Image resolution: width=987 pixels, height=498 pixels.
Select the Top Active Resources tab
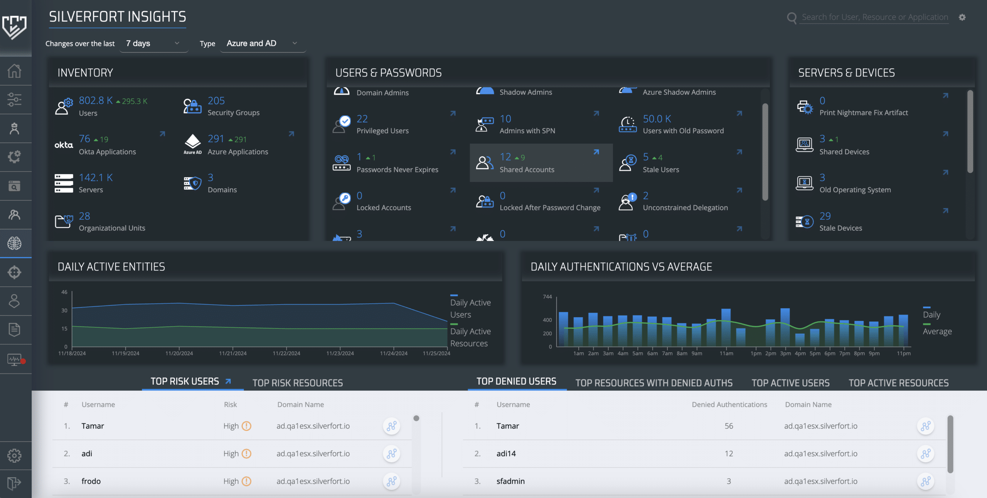(898, 383)
